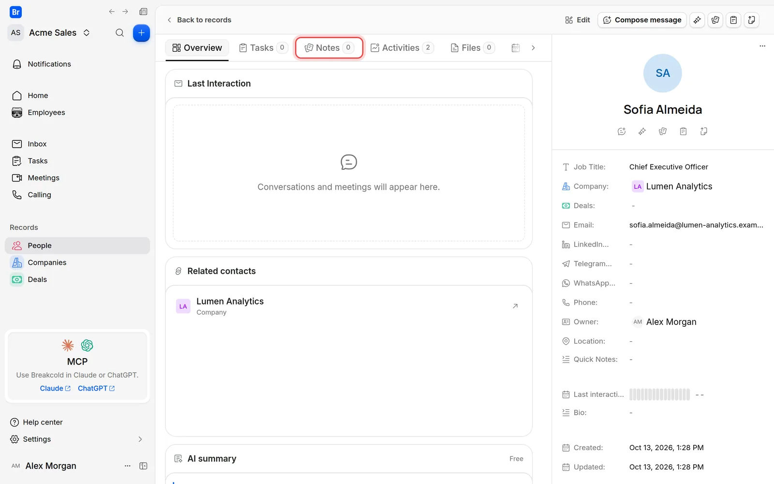The image size is (774, 484).
Task: Click compose message icon under Sofia Almeida
Action: tap(622, 131)
